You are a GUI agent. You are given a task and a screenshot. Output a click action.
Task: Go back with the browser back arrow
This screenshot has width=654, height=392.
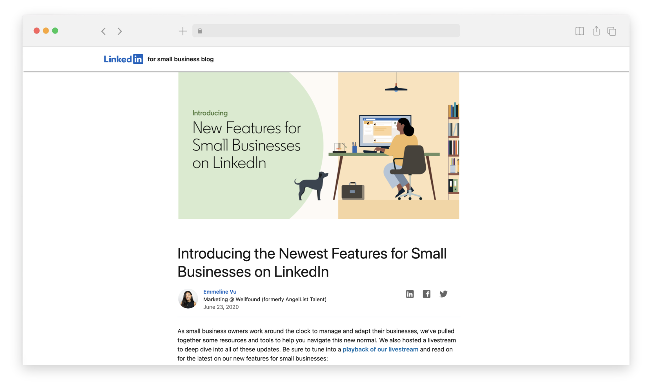pyautogui.click(x=103, y=31)
